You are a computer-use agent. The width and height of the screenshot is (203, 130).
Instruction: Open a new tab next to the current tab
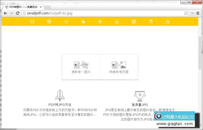click(x=48, y=7)
